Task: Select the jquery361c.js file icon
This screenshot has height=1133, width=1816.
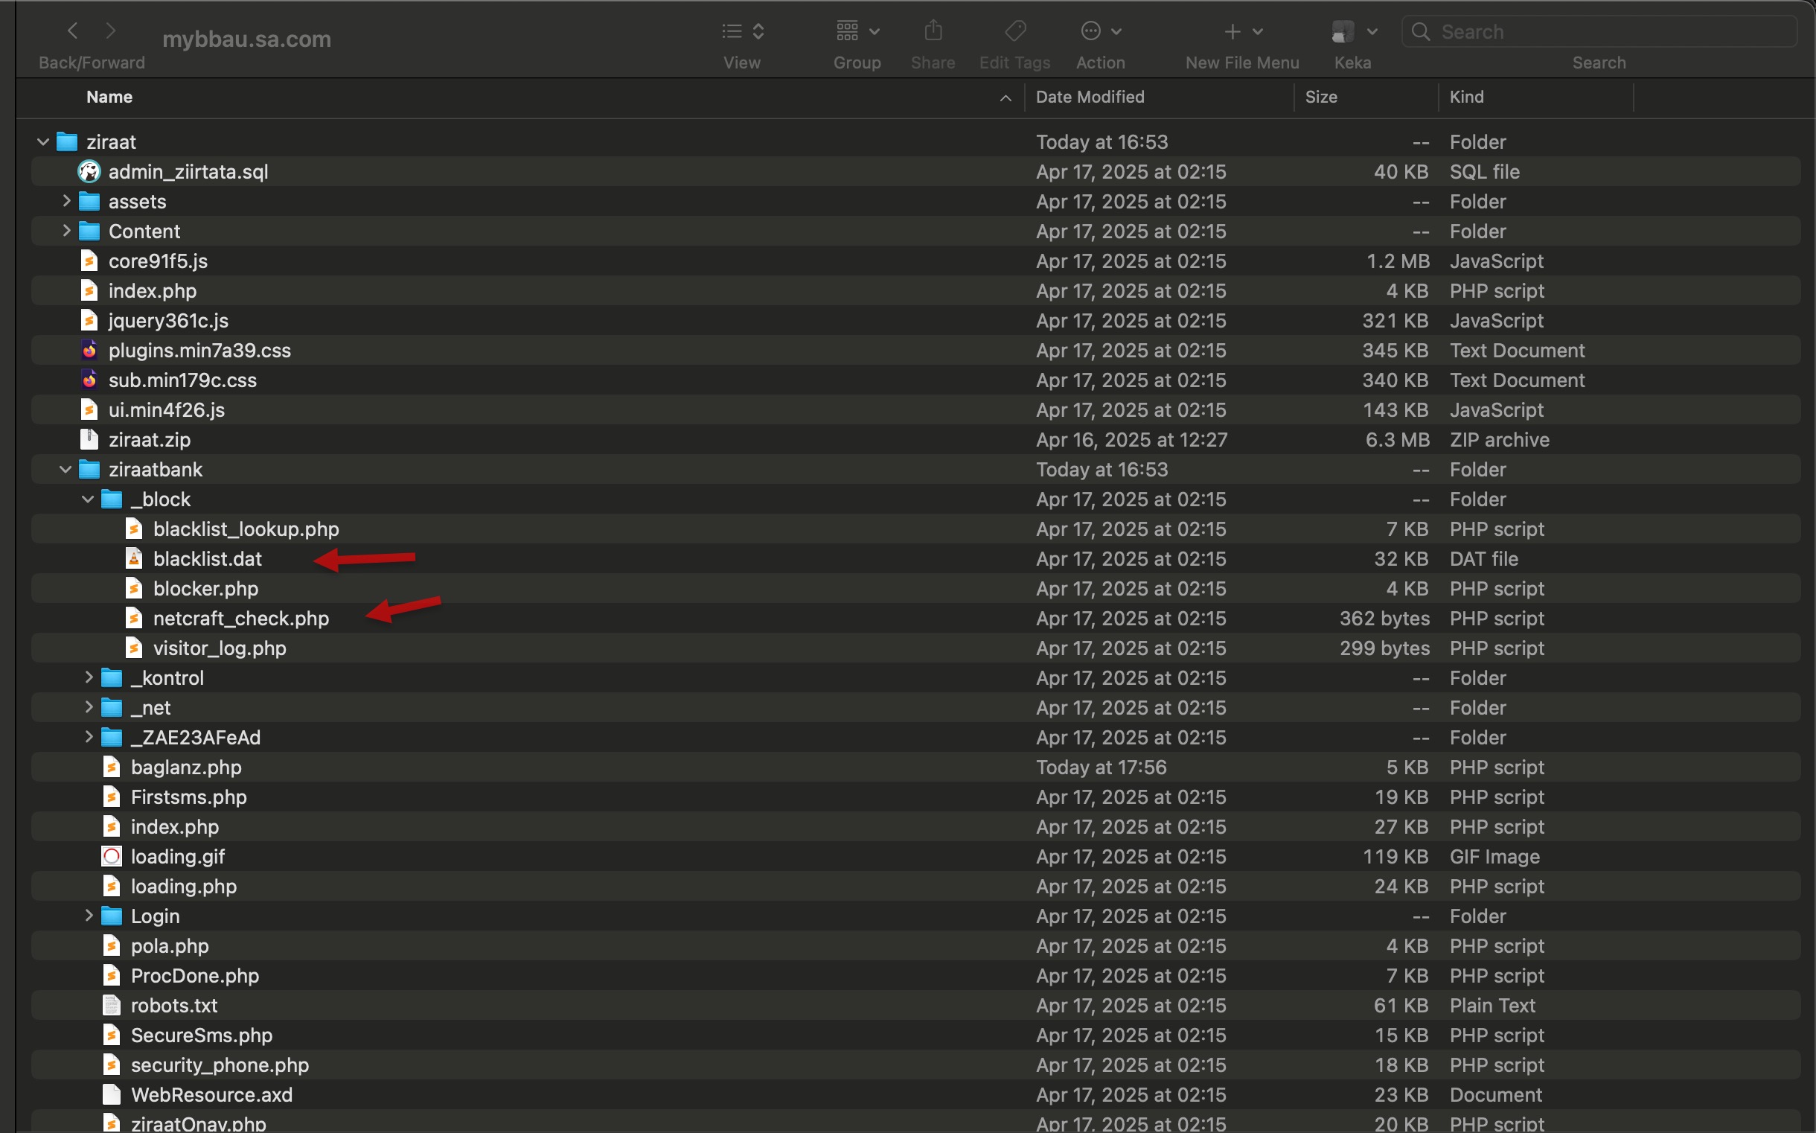Action: click(x=89, y=321)
